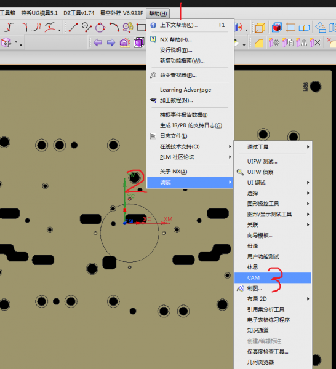
Task: Open the dropdown left of the chamfer icon
Action: pyautogui.click(x=244, y=45)
